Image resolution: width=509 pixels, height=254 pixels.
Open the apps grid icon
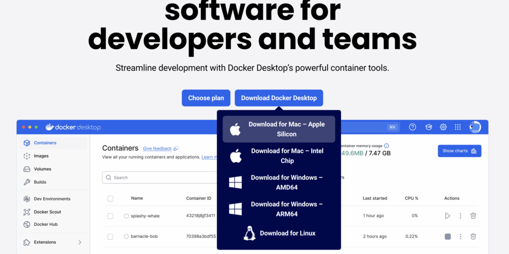coord(458,127)
